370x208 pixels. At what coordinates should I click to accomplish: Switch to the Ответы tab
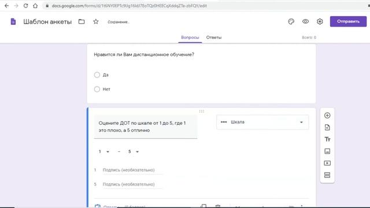click(x=214, y=37)
